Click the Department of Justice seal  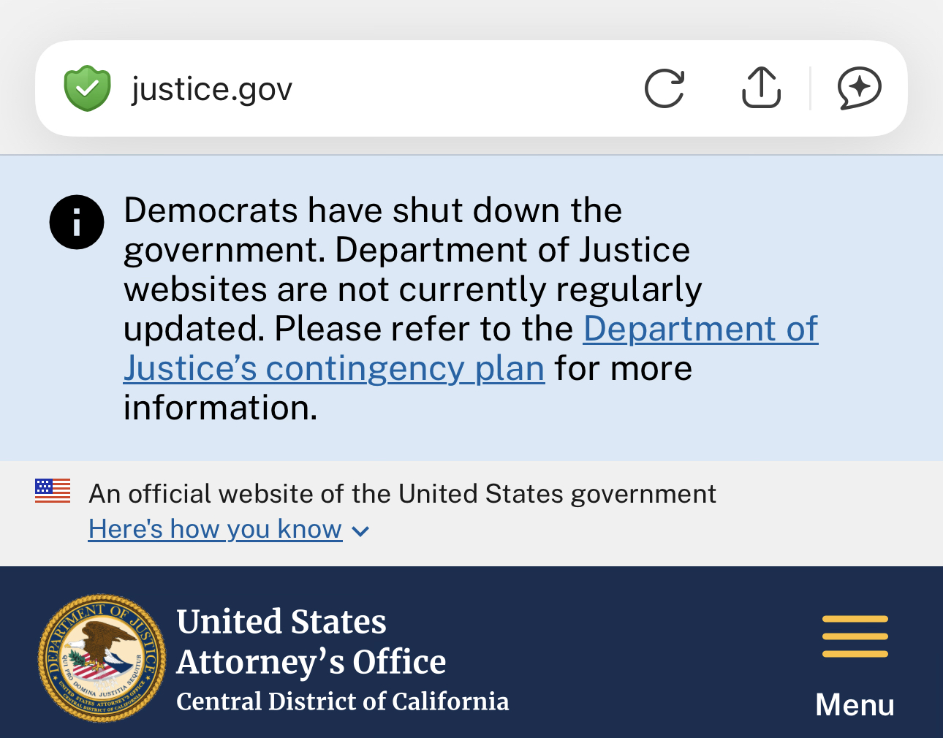[x=102, y=658]
